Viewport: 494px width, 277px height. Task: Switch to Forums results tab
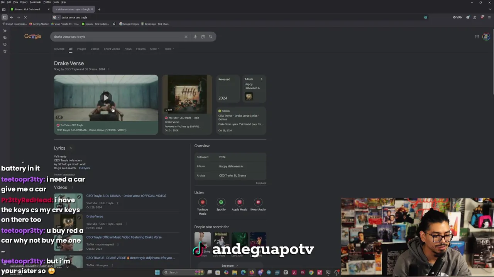(140, 49)
